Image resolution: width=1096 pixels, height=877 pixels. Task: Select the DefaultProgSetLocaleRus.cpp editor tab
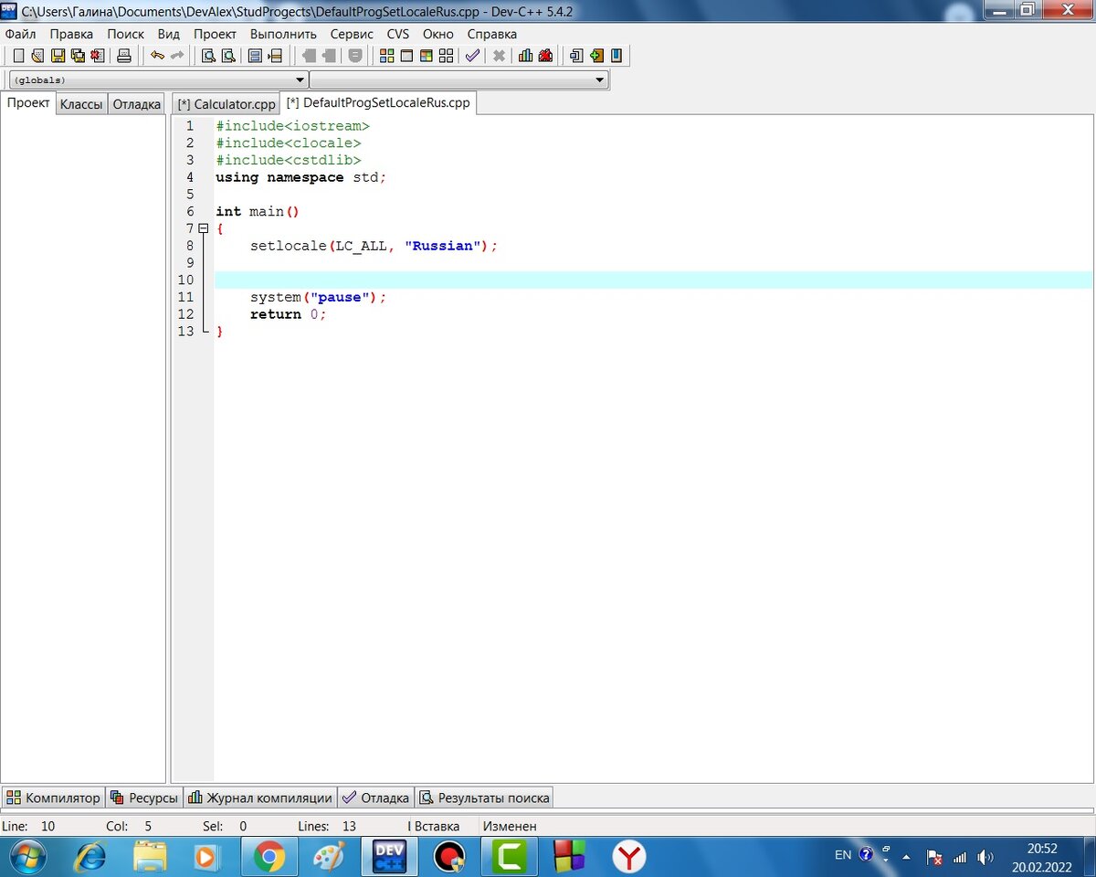(x=378, y=103)
